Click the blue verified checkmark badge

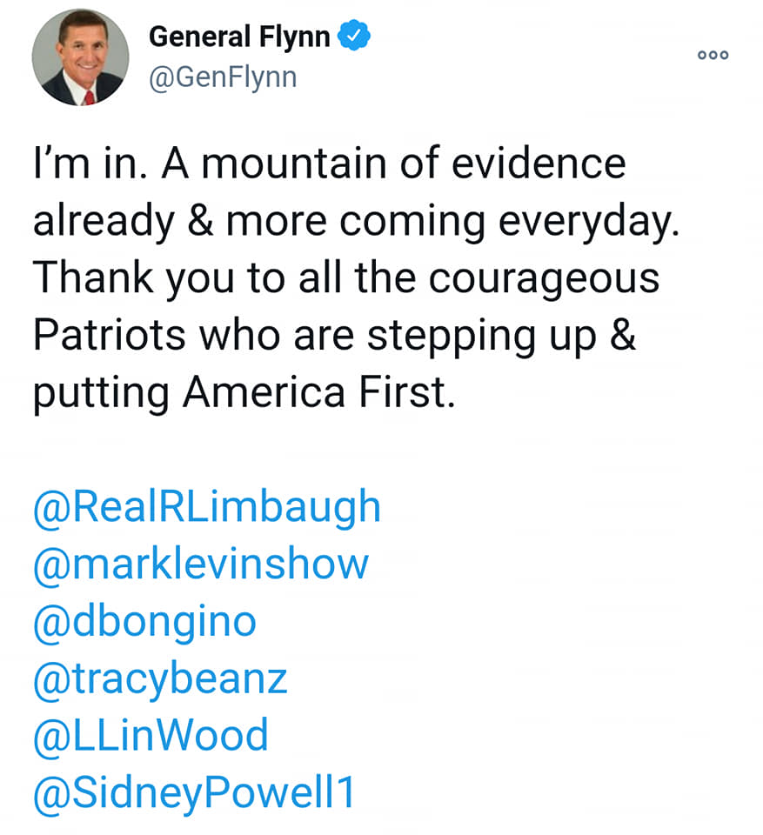pyautogui.click(x=355, y=37)
